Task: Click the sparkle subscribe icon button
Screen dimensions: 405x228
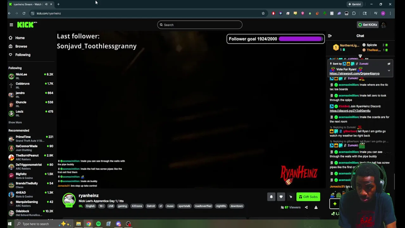Action: click(291, 197)
